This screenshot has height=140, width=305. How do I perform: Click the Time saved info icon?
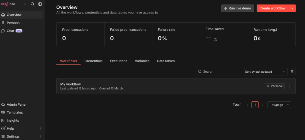[x=215, y=40]
